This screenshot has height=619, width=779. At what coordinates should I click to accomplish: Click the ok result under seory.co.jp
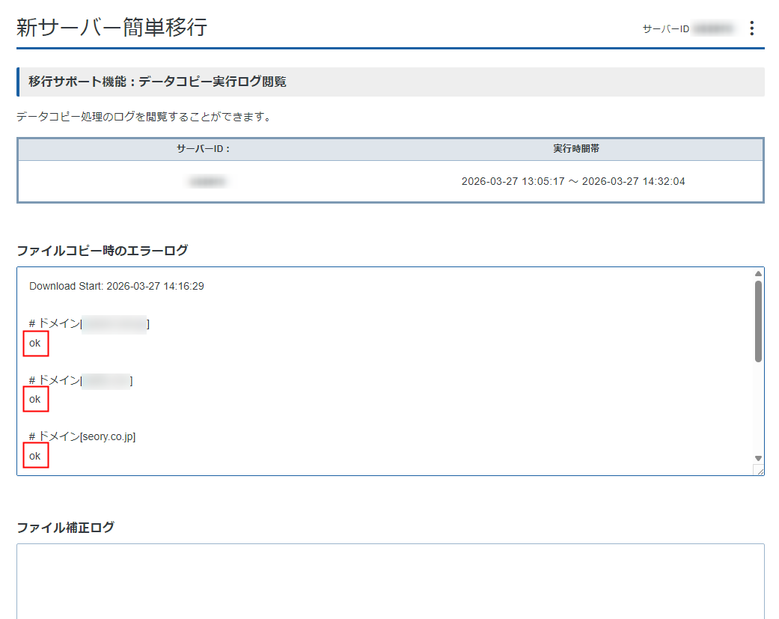pos(35,456)
